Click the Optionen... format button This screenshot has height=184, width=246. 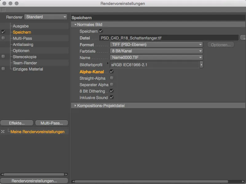pyautogui.click(x=221, y=45)
